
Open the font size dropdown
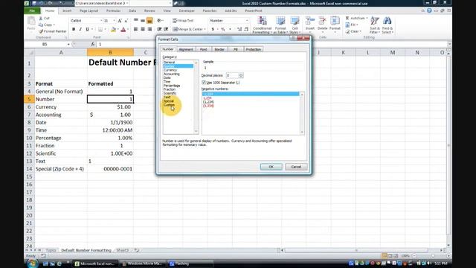(114, 21)
